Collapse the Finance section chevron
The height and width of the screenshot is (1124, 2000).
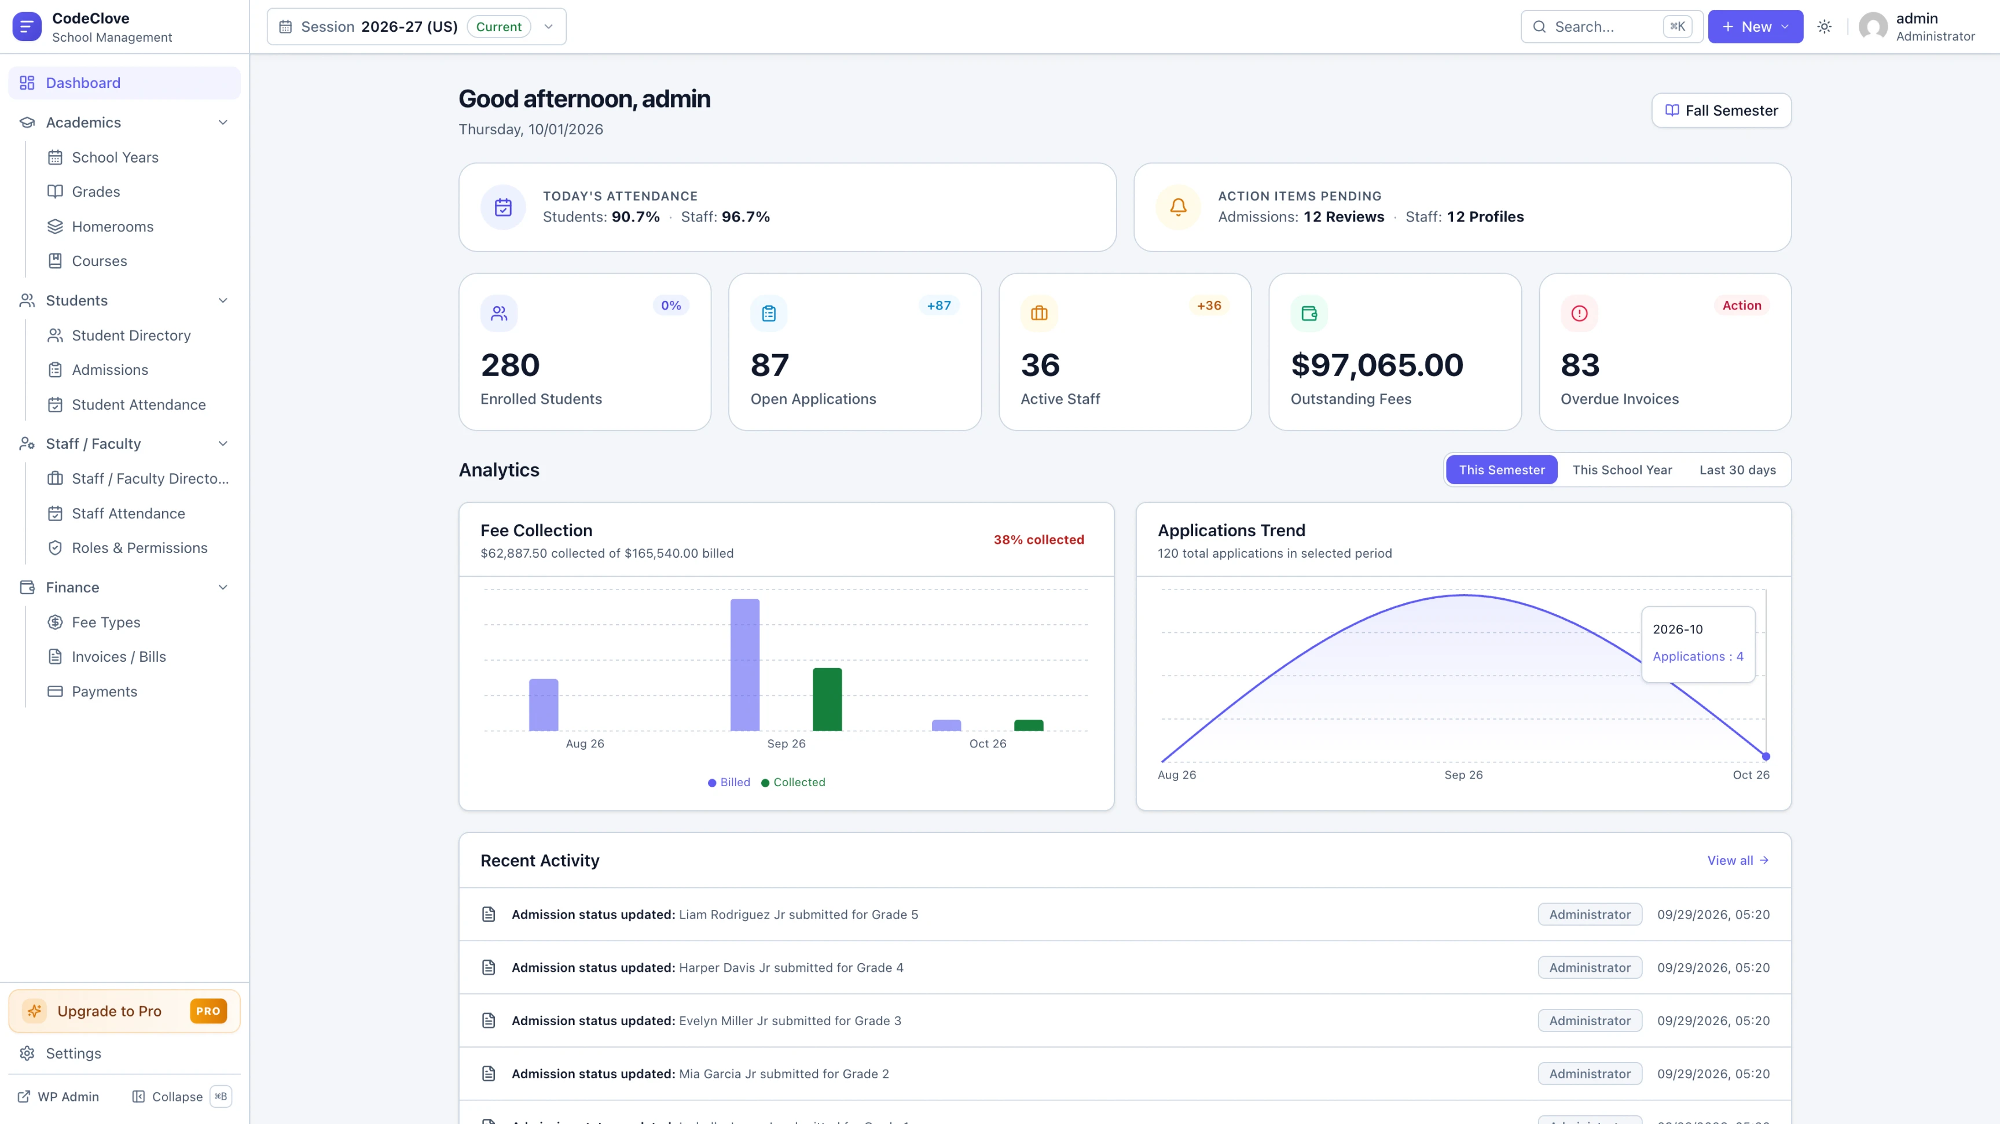223,587
